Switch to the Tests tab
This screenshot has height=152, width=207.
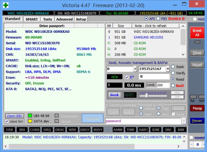tap(48, 19)
